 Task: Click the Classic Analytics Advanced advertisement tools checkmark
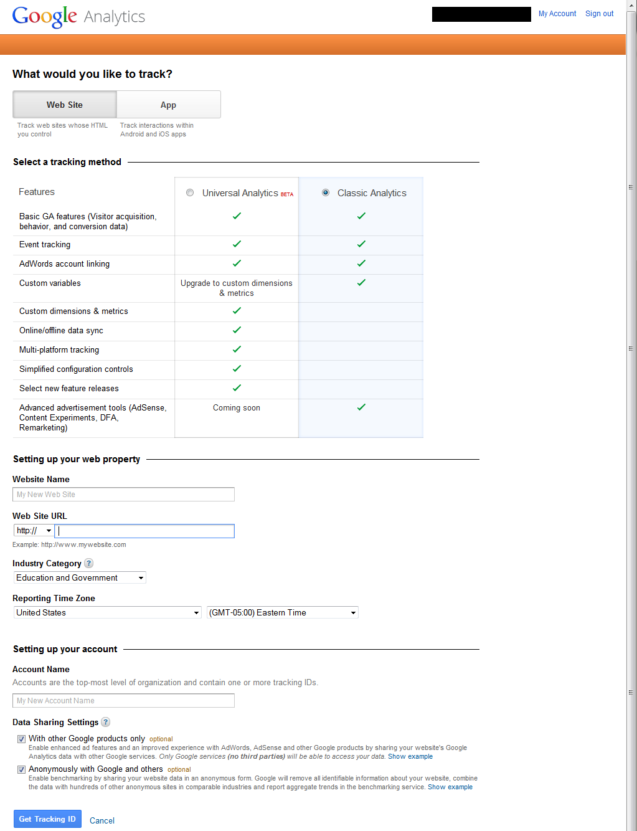(x=361, y=407)
